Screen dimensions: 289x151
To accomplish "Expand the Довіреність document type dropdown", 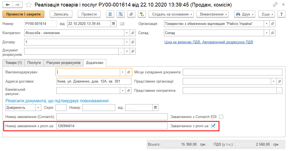I will point(38,108).
